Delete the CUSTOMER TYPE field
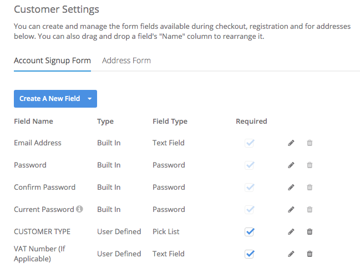360x268 pixels. [x=310, y=232]
